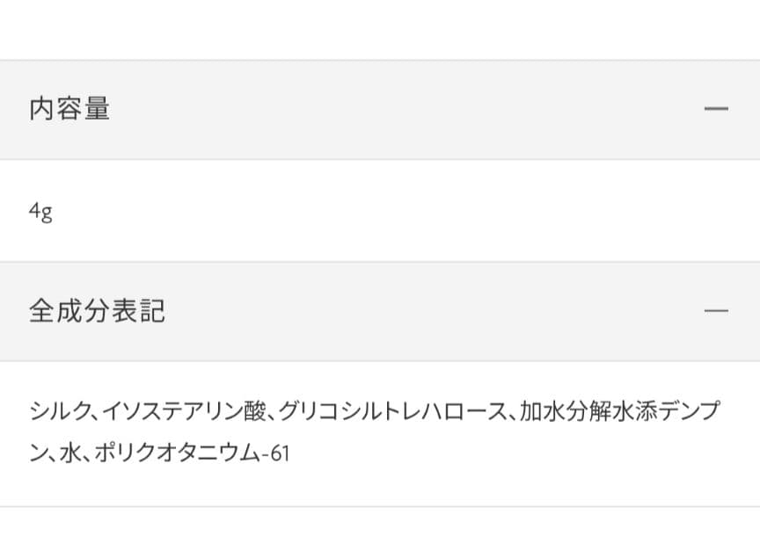Image resolution: width=760 pixels, height=558 pixels.
Task: Click the empty space after ポリクオタニウム-61
Action: [x=510, y=453]
